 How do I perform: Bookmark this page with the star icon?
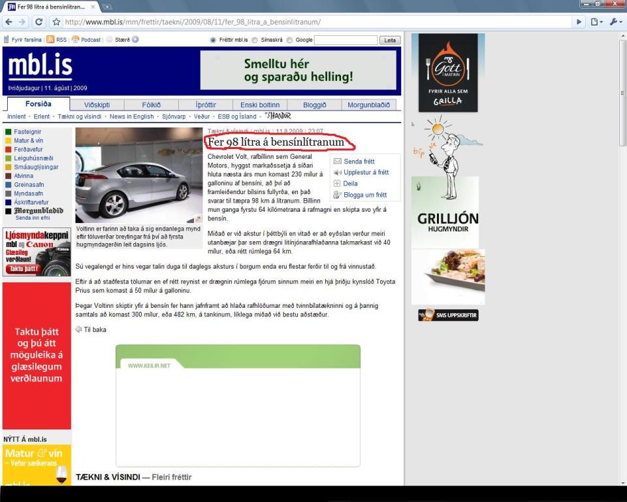click(x=56, y=22)
